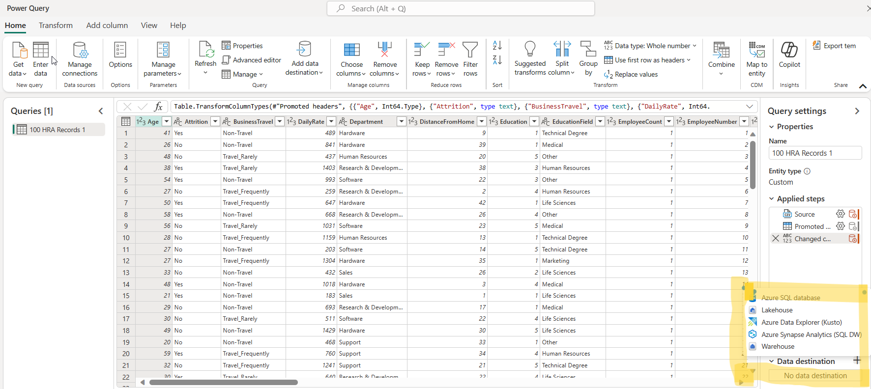Screen dimensions: 871x389
Task: Click Manage parameters icon
Action: pyautogui.click(x=163, y=50)
